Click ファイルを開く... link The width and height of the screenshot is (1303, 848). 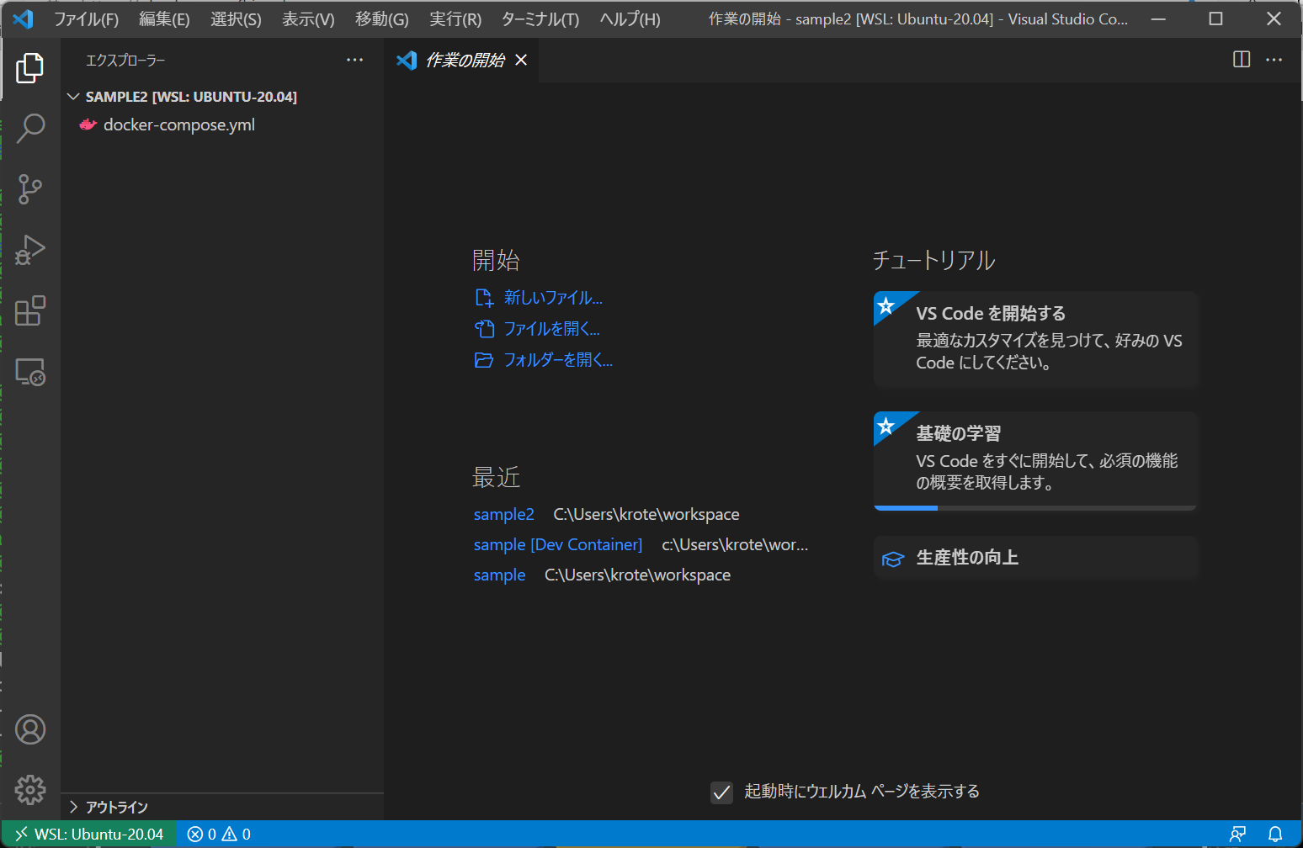[538, 329]
